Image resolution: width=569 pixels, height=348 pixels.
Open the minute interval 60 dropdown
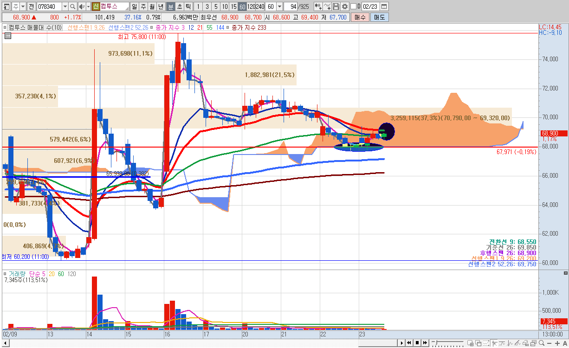(x=279, y=6)
